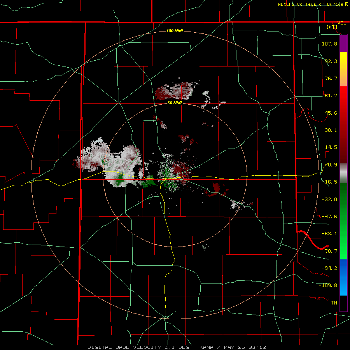Select the 76.7 scale value
The width and height of the screenshot is (350, 350).
point(331,78)
